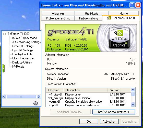
Task: Collapse the GeForce4 Ti 4200 tree node
Action: 4,34
